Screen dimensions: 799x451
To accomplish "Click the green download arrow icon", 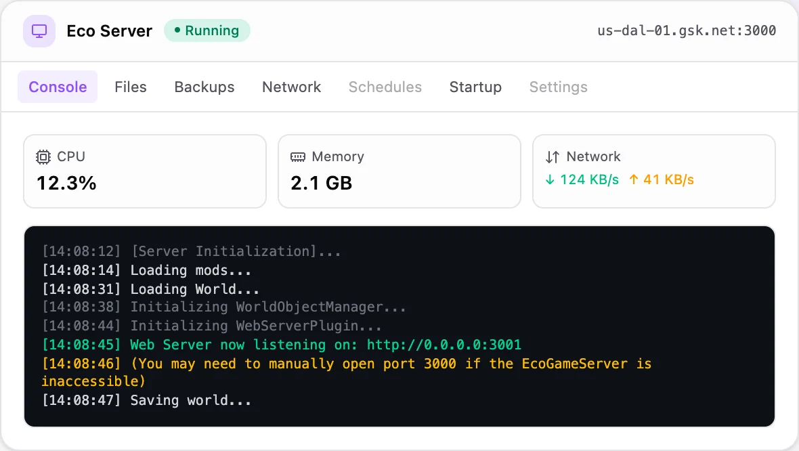I will 550,179.
